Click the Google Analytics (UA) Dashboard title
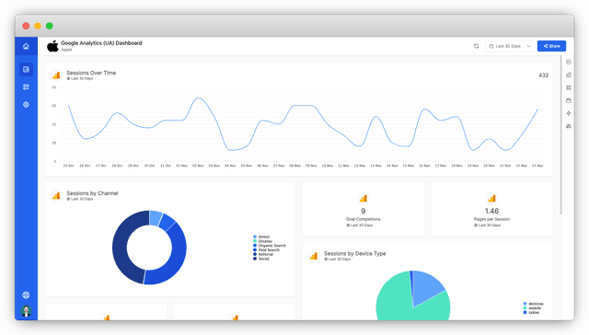The height and width of the screenshot is (335, 589). (x=101, y=43)
